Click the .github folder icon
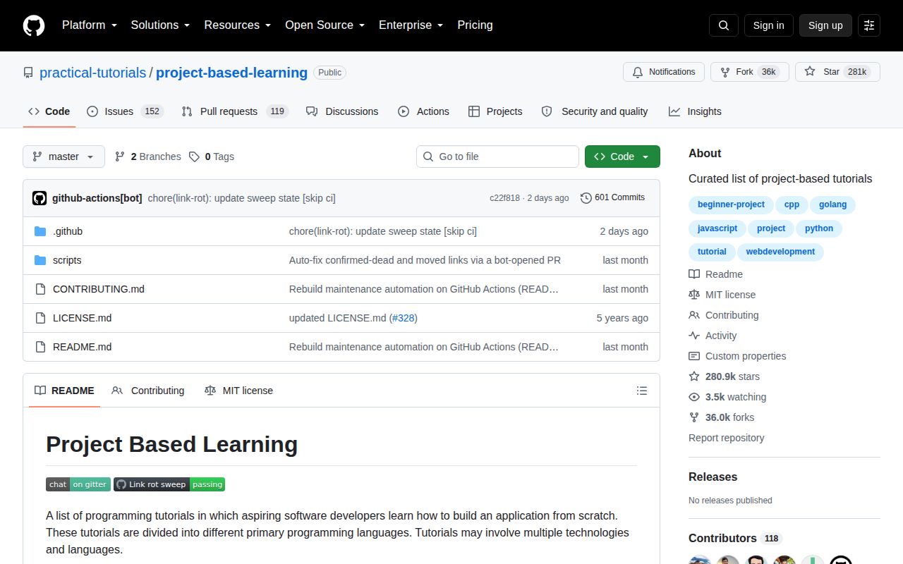 pyautogui.click(x=40, y=231)
